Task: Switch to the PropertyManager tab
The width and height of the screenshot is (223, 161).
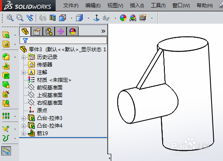Action: (x=37, y=31)
